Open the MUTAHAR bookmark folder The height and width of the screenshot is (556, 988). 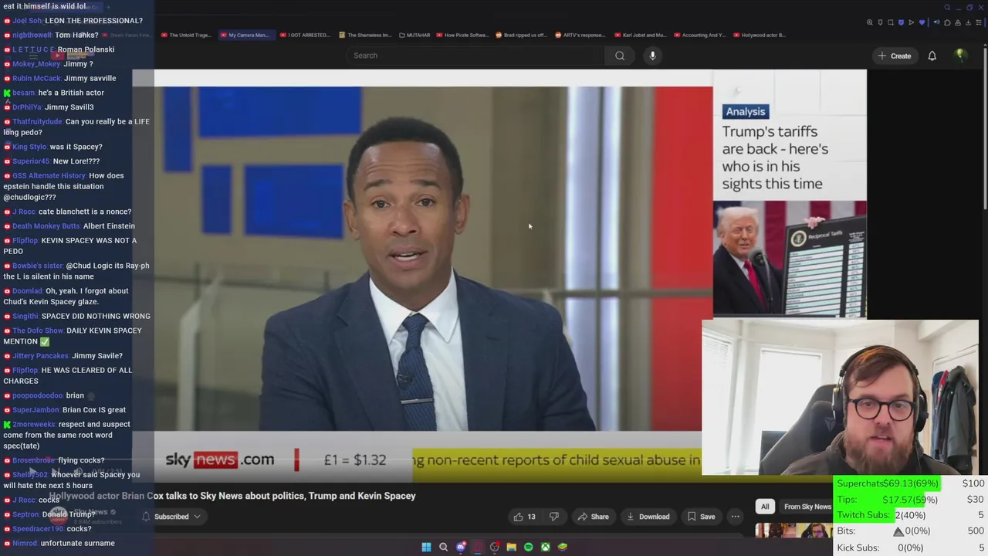click(x=414, y=35)
